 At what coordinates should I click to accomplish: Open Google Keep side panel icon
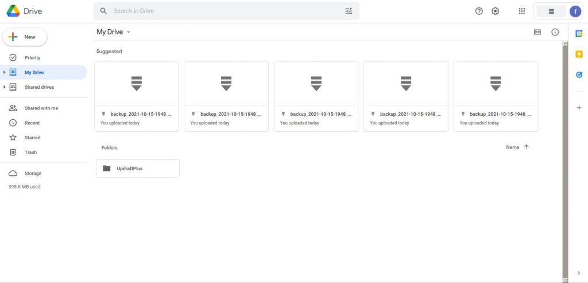tap(579, 54)
